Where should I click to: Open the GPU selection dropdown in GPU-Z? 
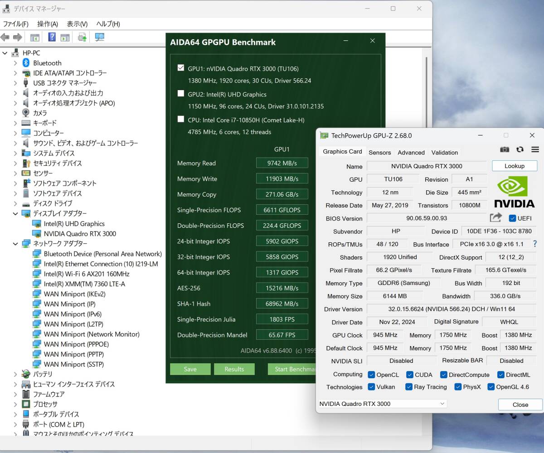click(382, 404)
